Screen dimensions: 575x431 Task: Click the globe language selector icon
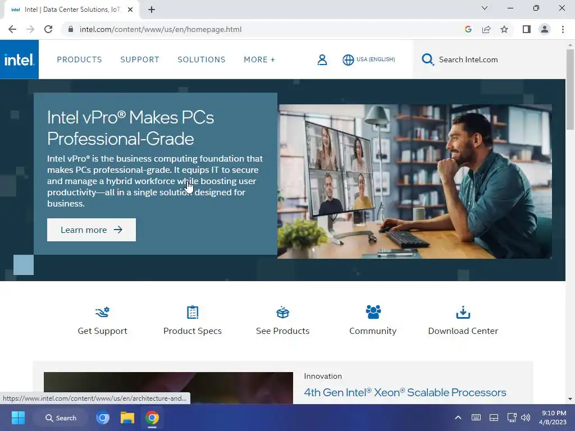[348, 59]
